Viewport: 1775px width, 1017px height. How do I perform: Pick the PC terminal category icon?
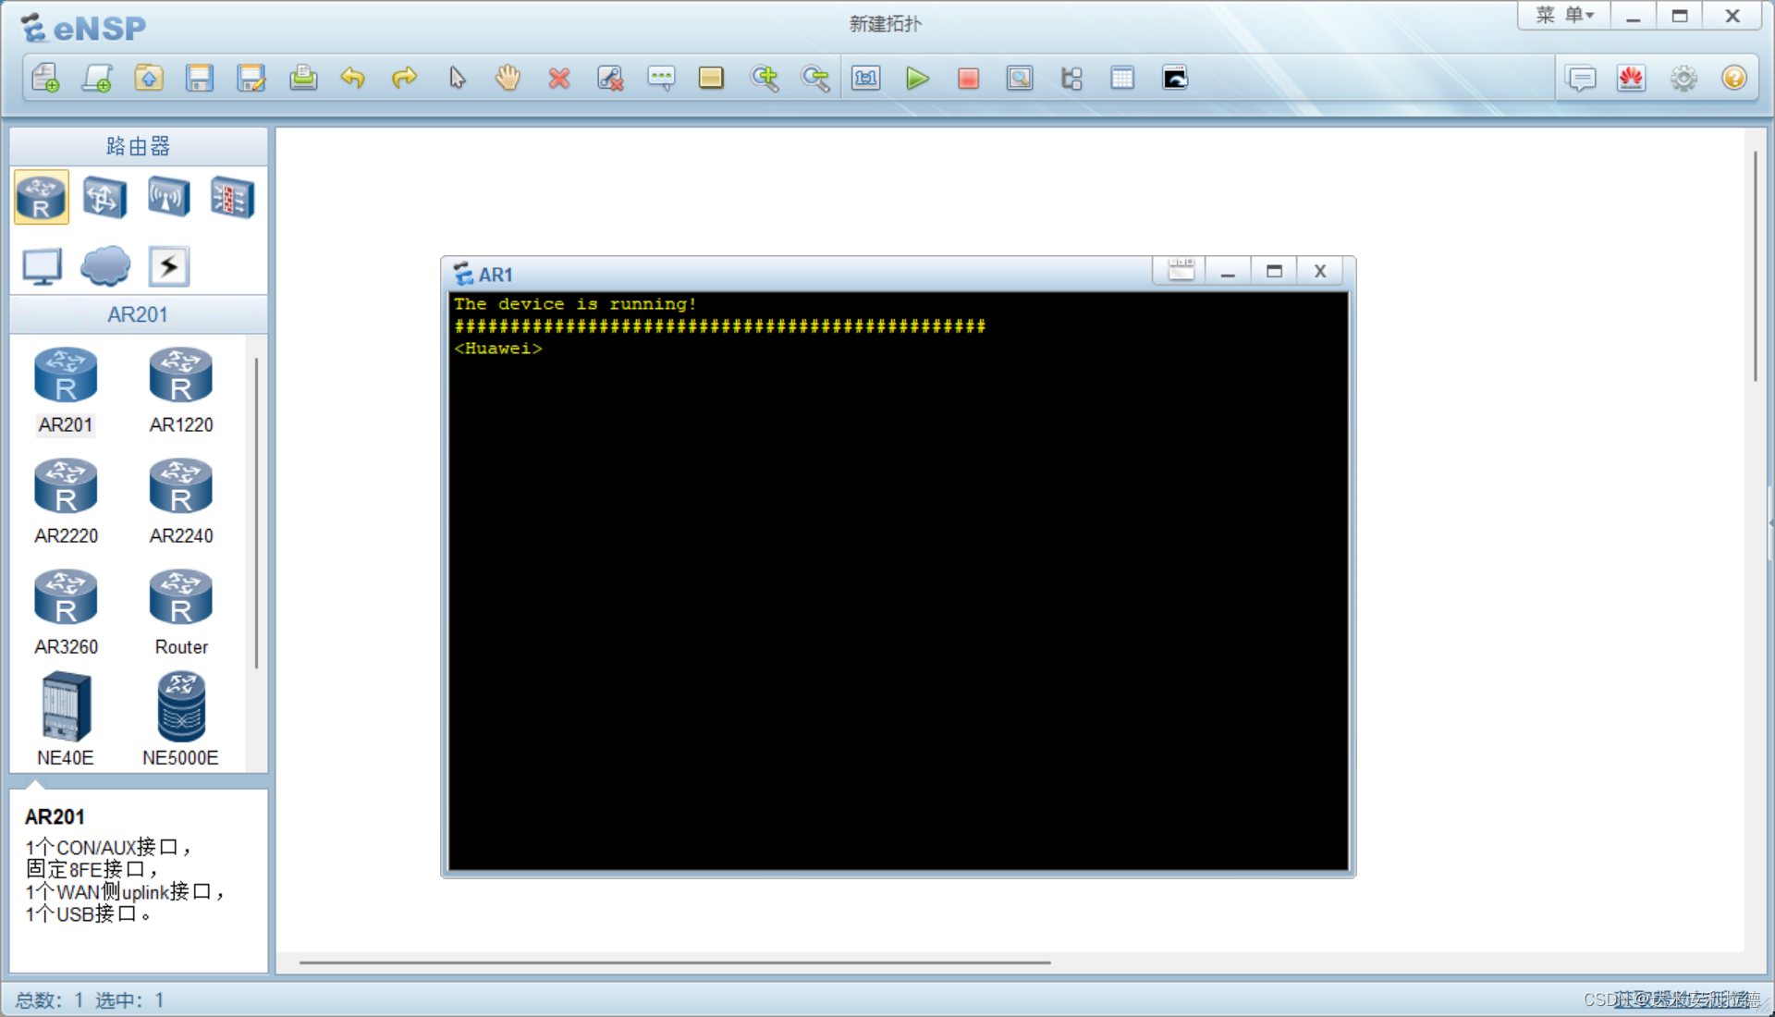pos(42,266)
